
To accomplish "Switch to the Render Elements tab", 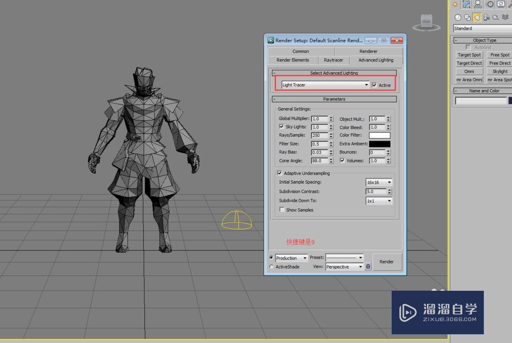I will (292, 60).
